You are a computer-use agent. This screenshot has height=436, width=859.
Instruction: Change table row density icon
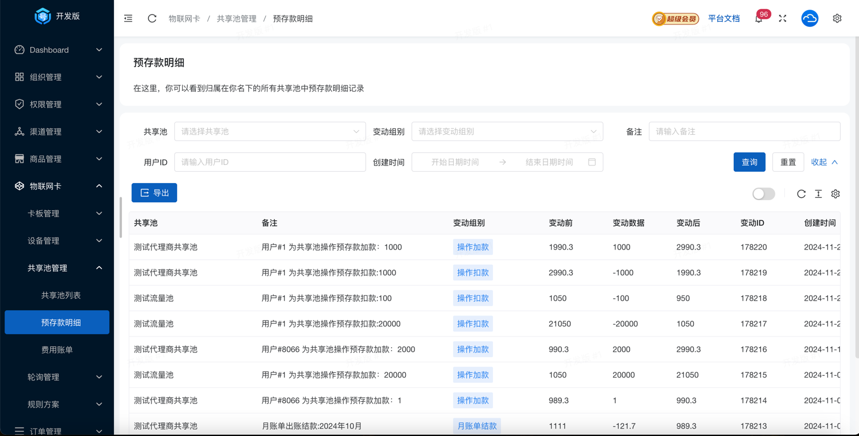click(818, 194)
